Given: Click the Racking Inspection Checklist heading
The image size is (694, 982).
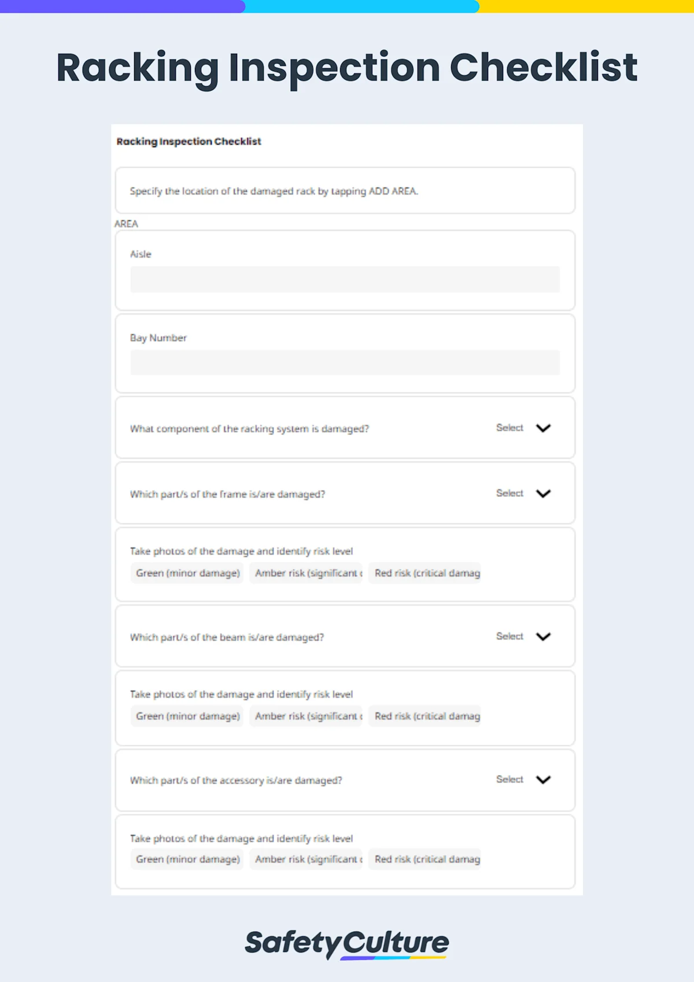Looking at the screenshot, I should pyautogui.click(x=189, y=141).
